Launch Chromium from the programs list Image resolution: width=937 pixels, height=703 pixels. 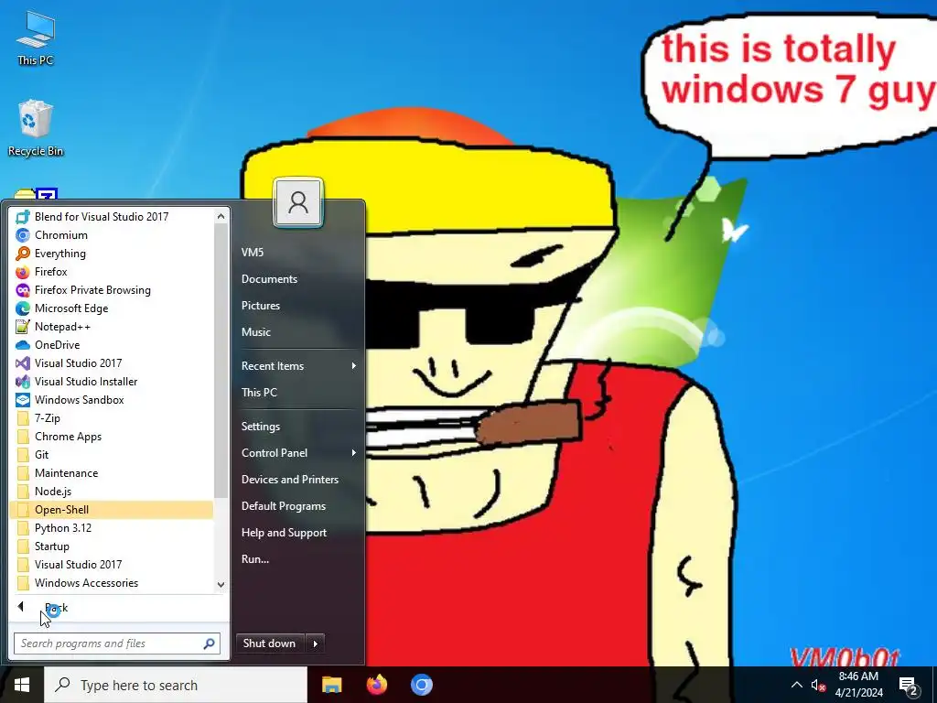[x=111, y=235]
